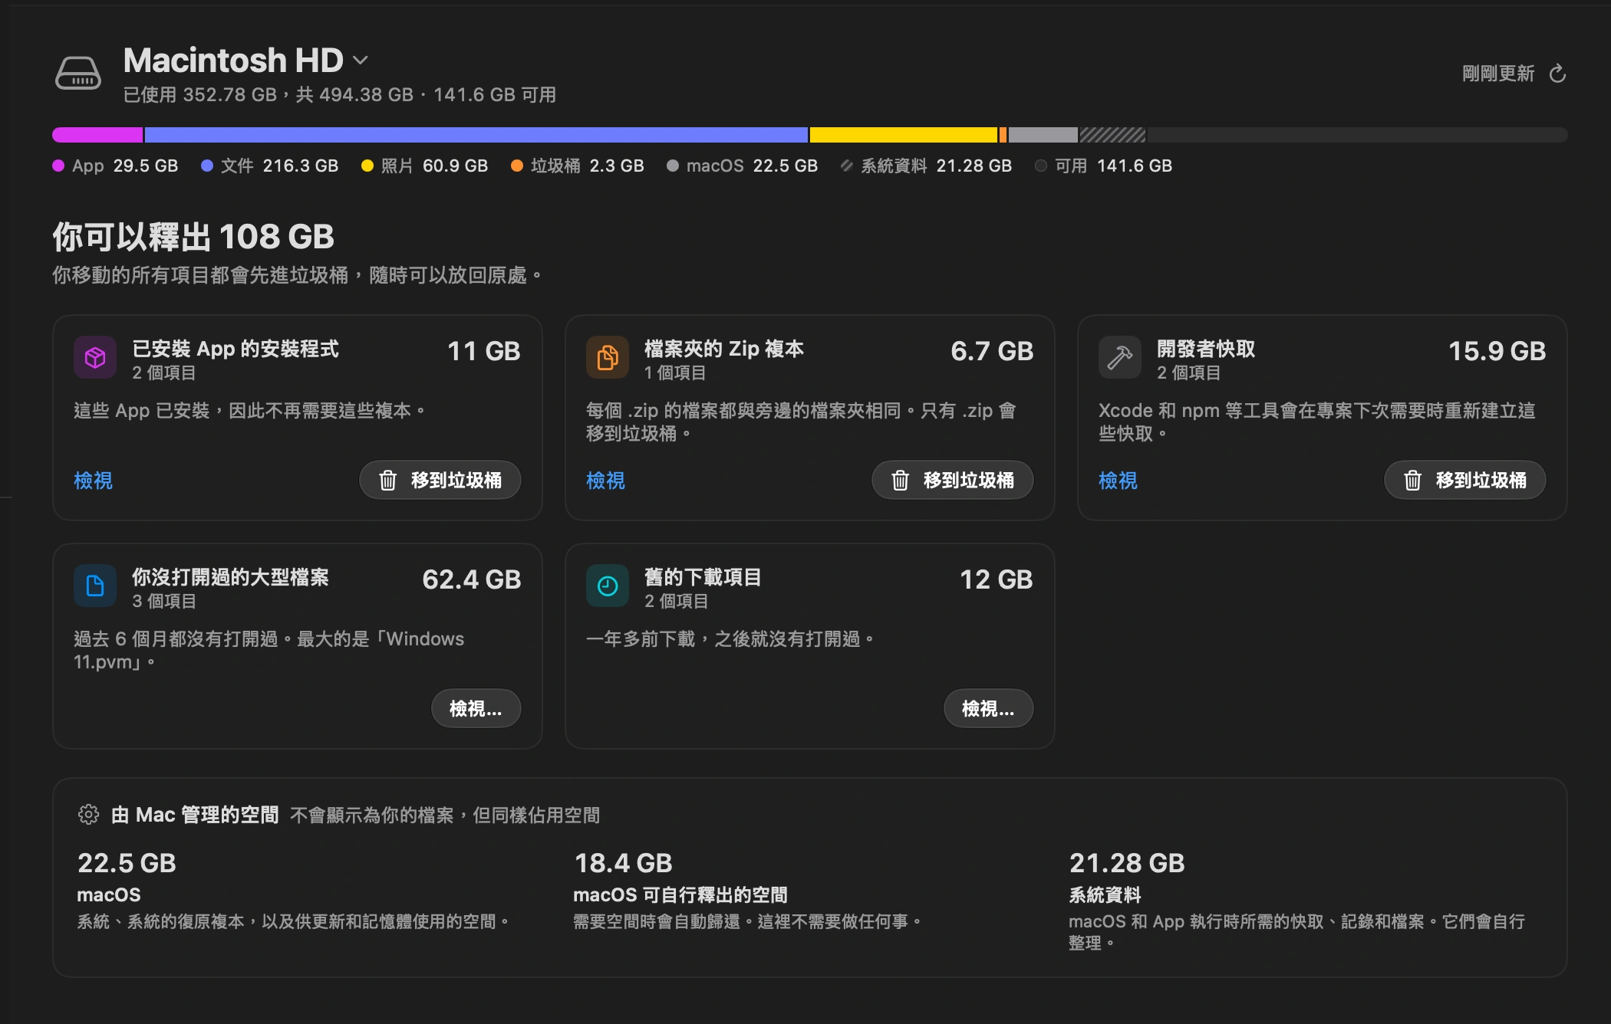1611x1024 pixels.
Task: Click the 15.9 GB size on 開發者快取 card
Action: 1497,351
